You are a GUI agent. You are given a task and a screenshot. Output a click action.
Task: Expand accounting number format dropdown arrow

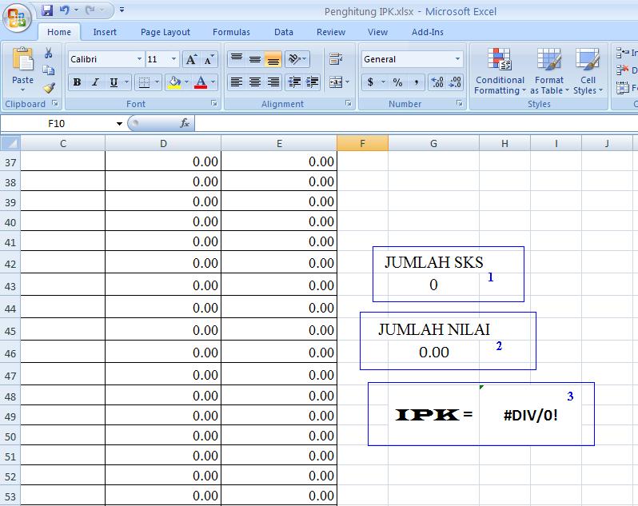(383, 82)
